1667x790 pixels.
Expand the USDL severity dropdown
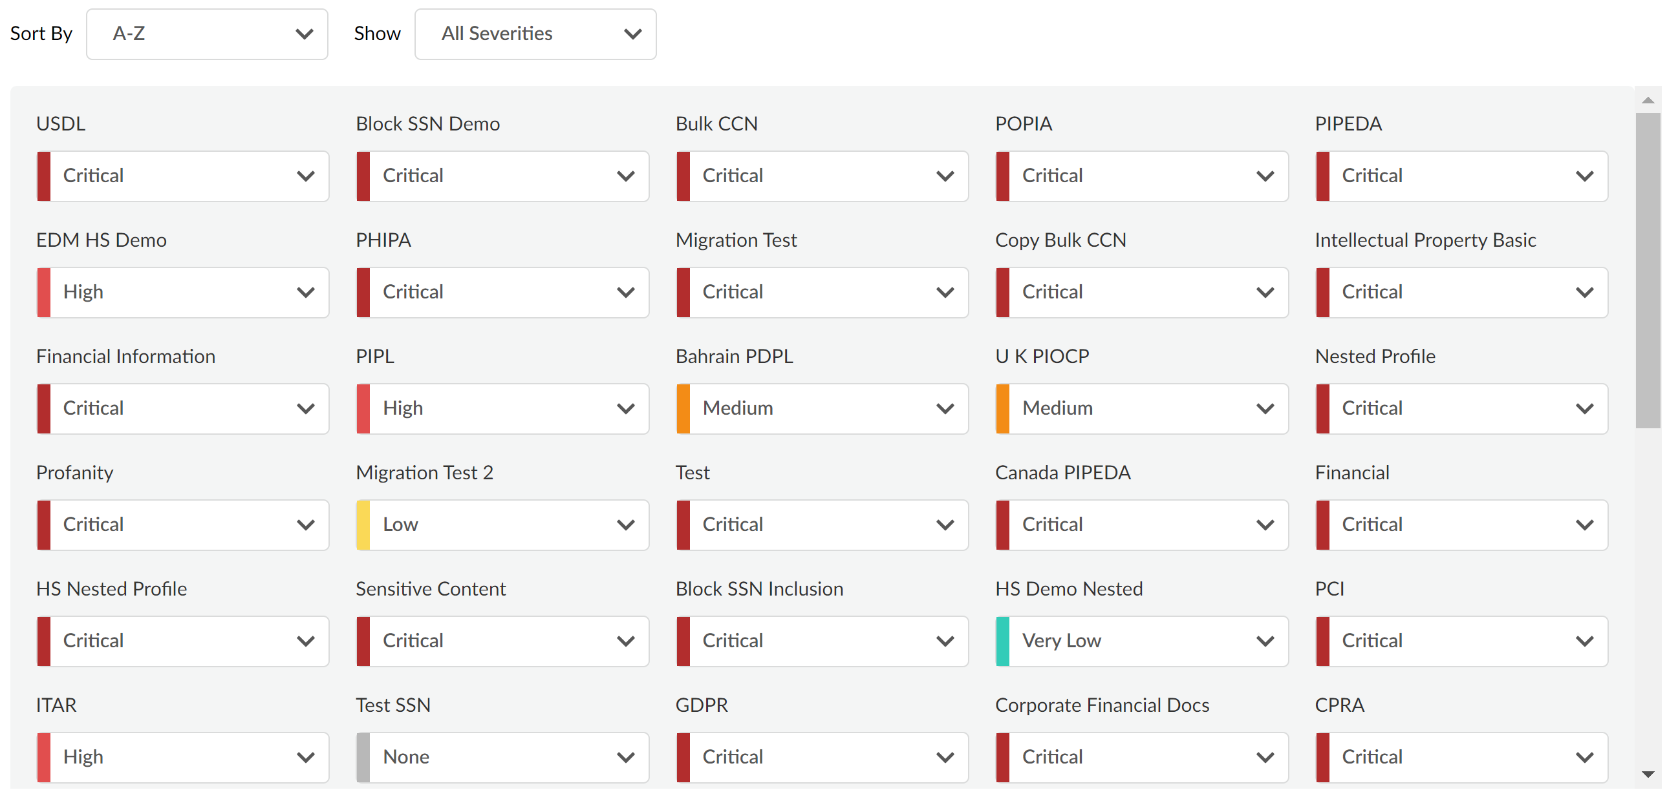tap(183, 176)
